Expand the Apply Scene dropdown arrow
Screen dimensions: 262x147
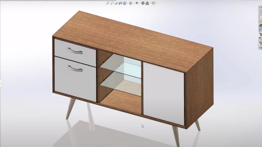150,3
